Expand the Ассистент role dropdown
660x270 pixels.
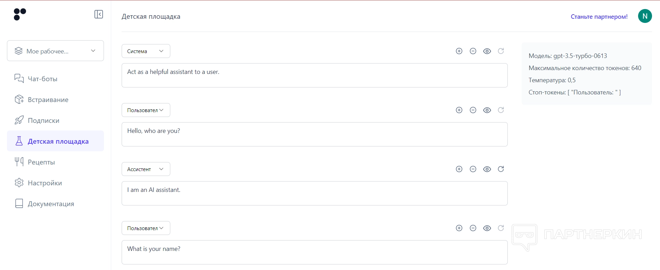pos(146,169)
